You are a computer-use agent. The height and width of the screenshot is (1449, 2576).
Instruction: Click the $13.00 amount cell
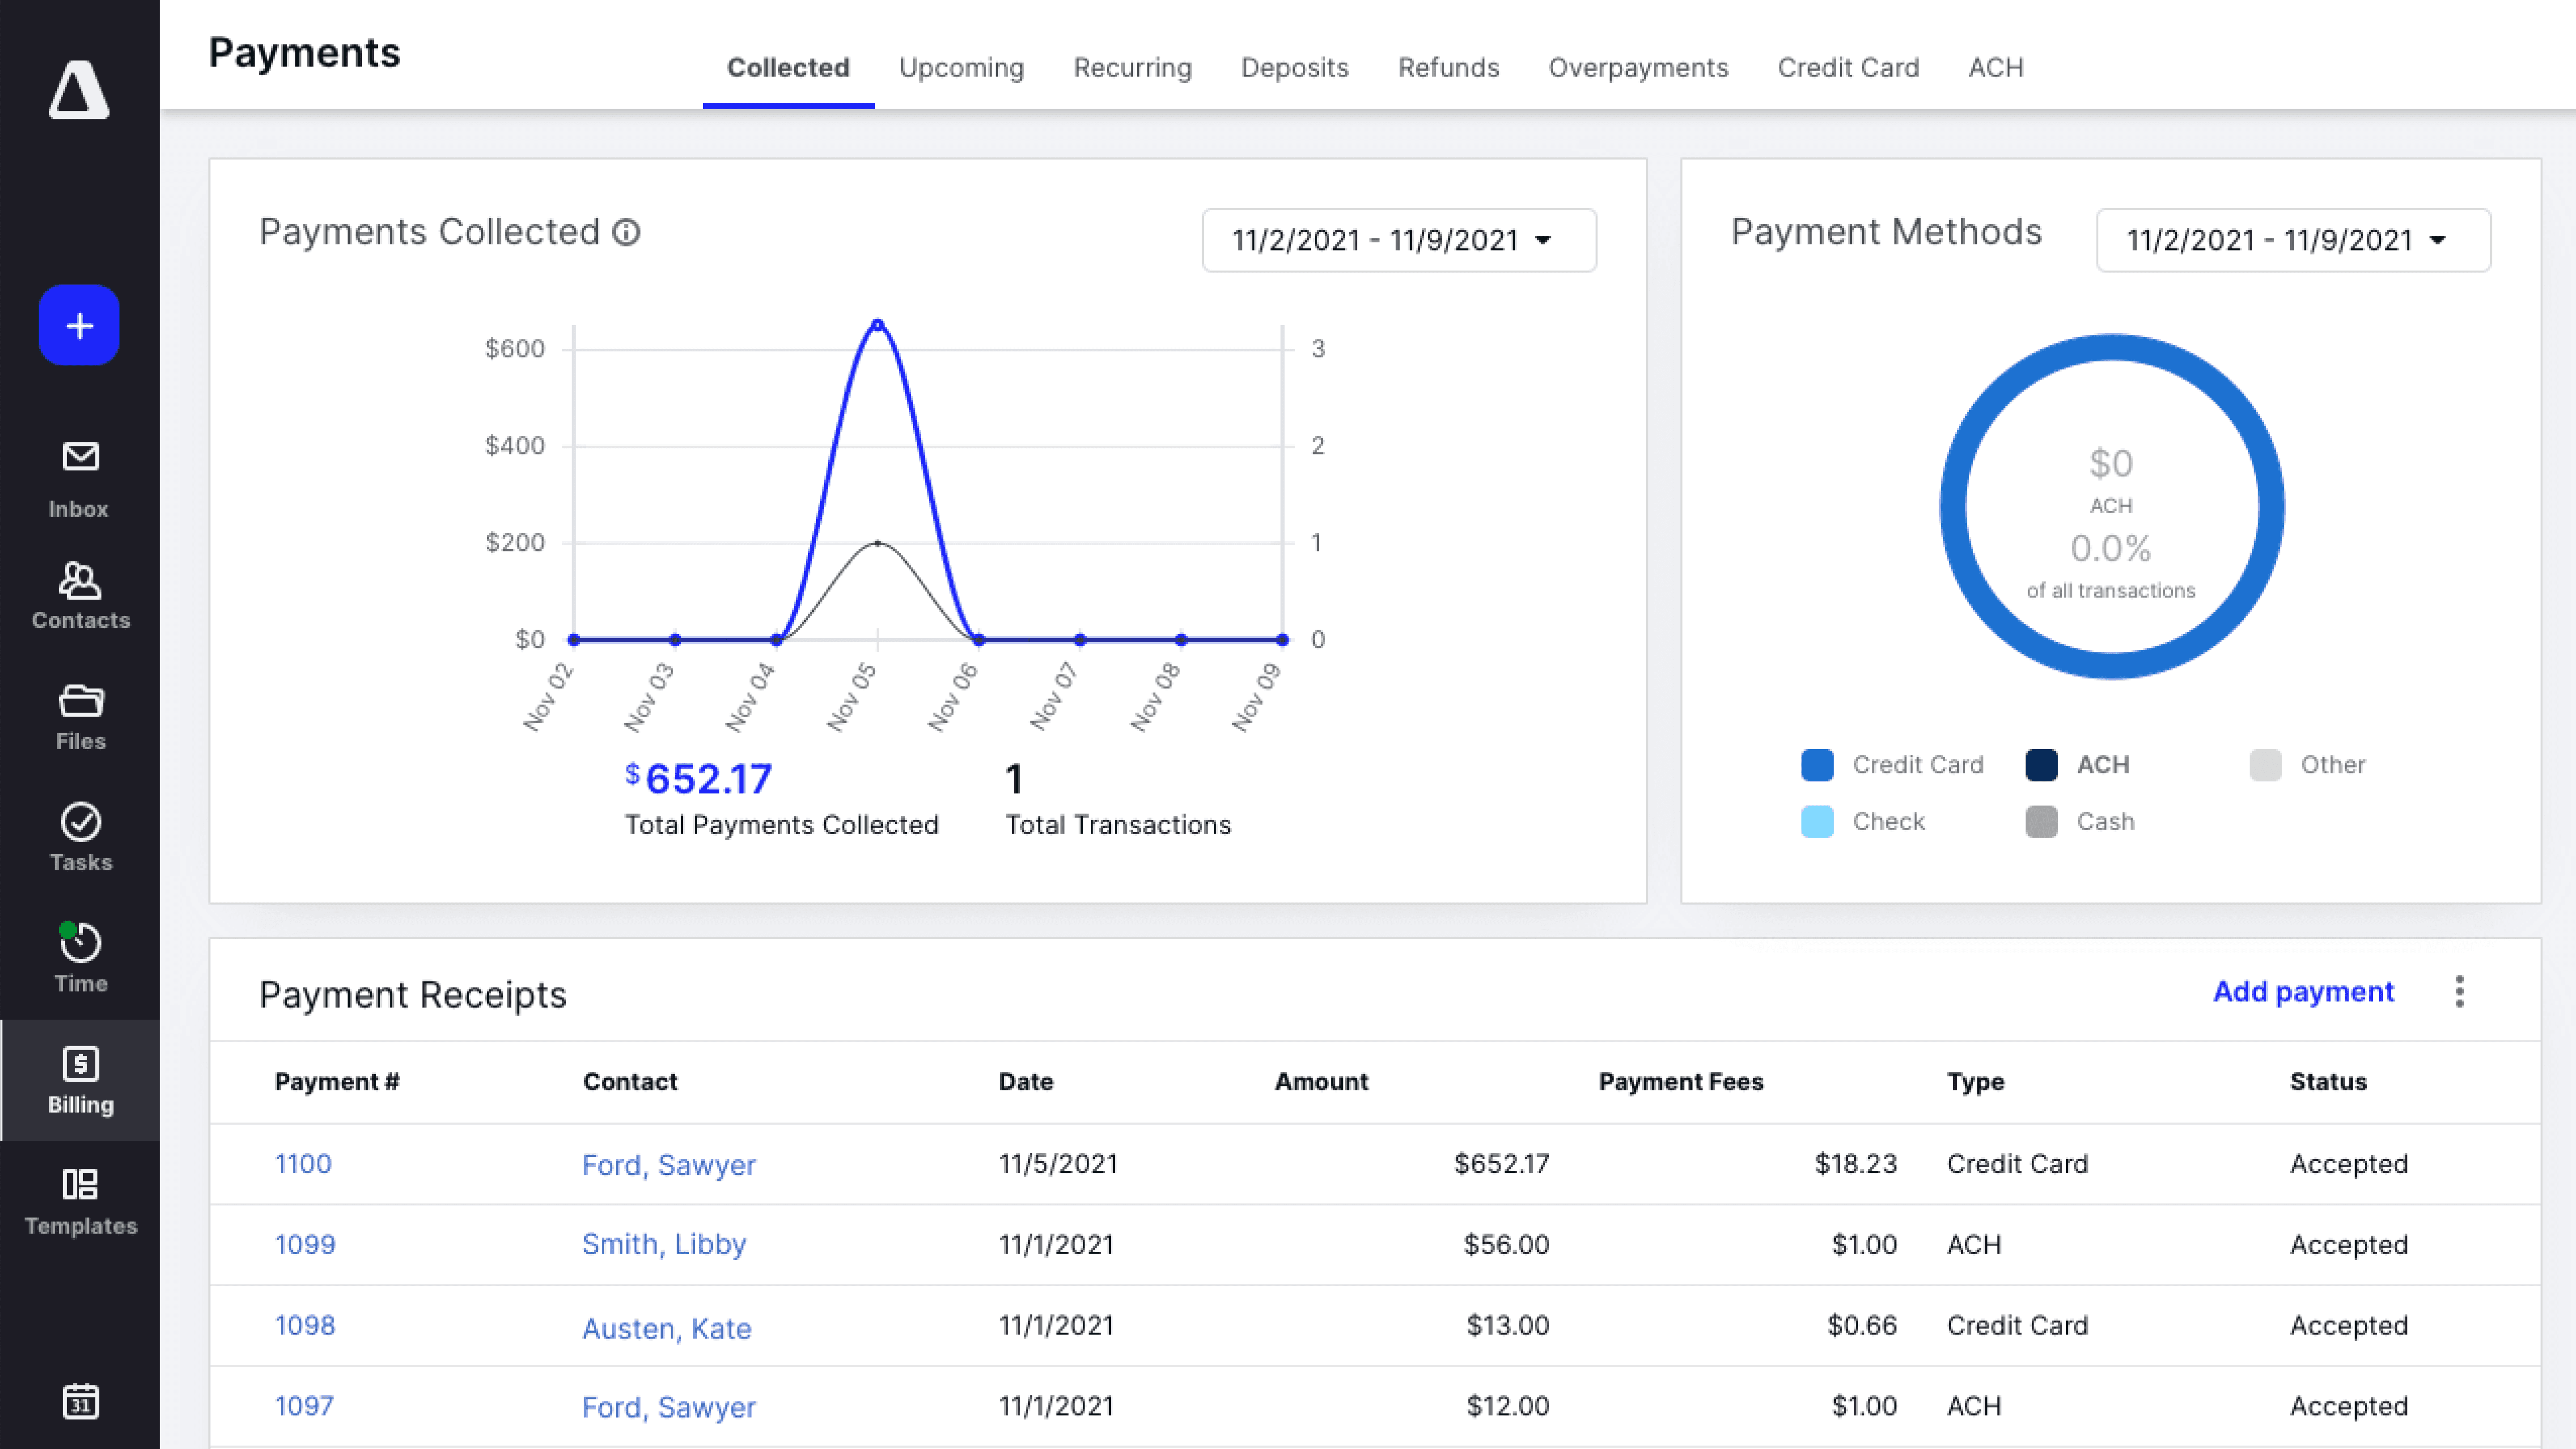(1508, 1325)
